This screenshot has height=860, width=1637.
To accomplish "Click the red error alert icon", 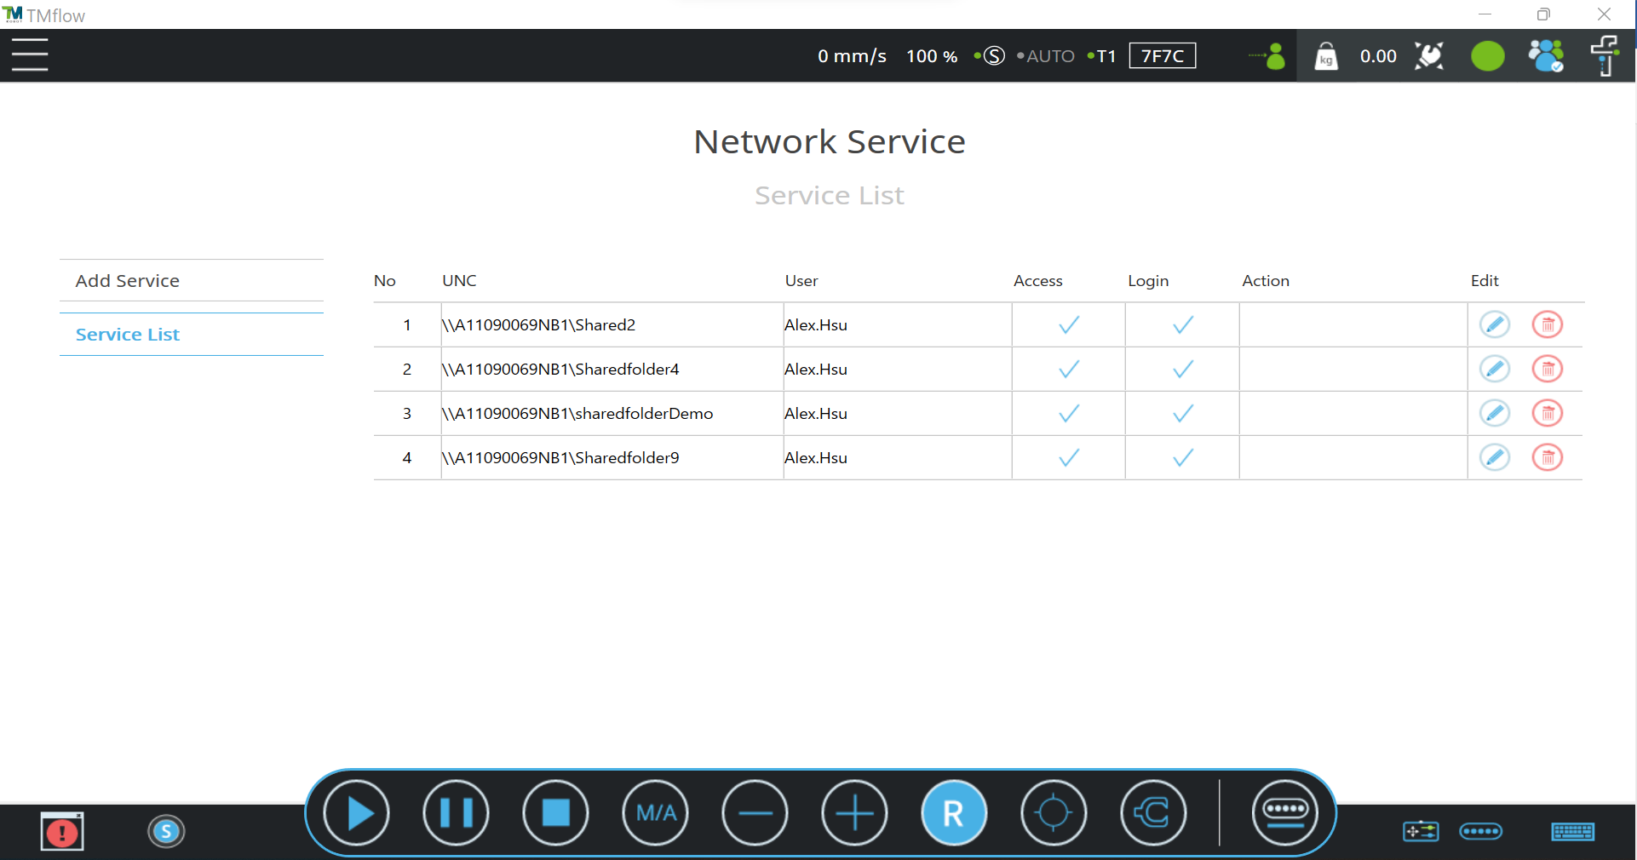I will tap(62, 832).
